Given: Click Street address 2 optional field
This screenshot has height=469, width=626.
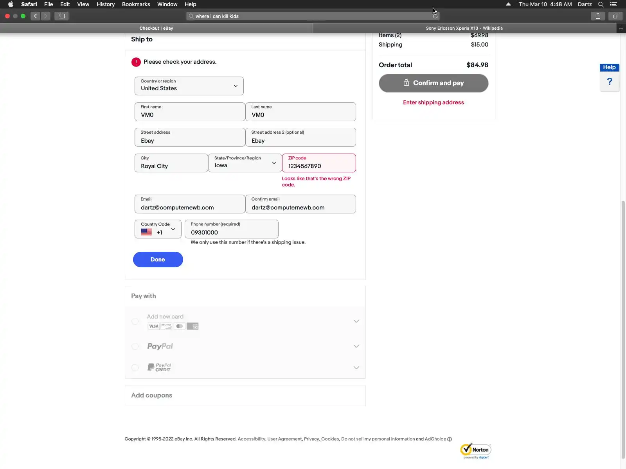Looking at the screenshot, I should 300,137.
